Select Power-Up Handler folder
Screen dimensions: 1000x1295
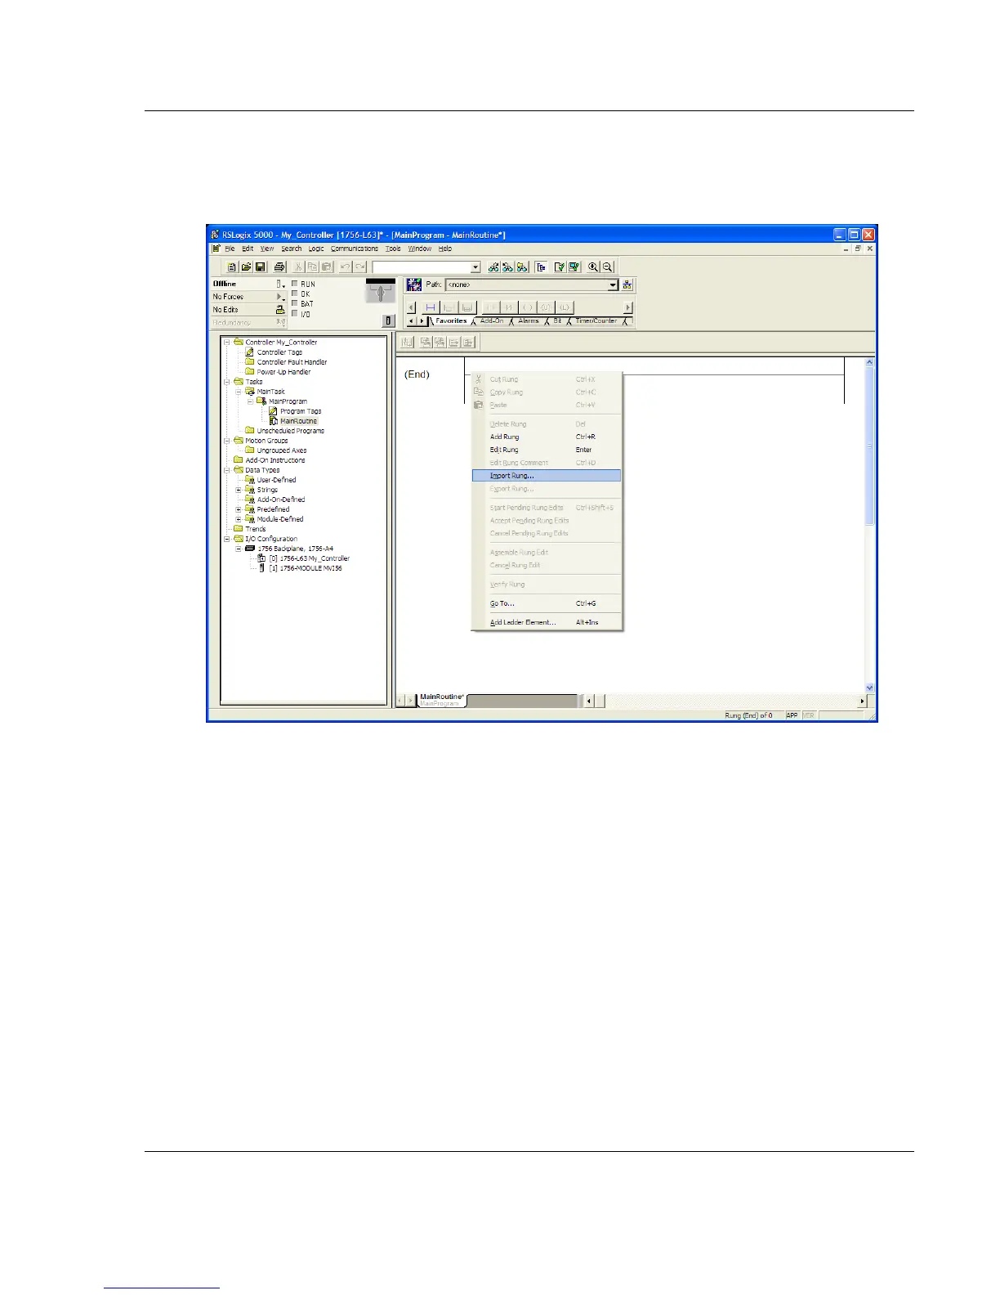pyautogui.click(x=283, y=372)
